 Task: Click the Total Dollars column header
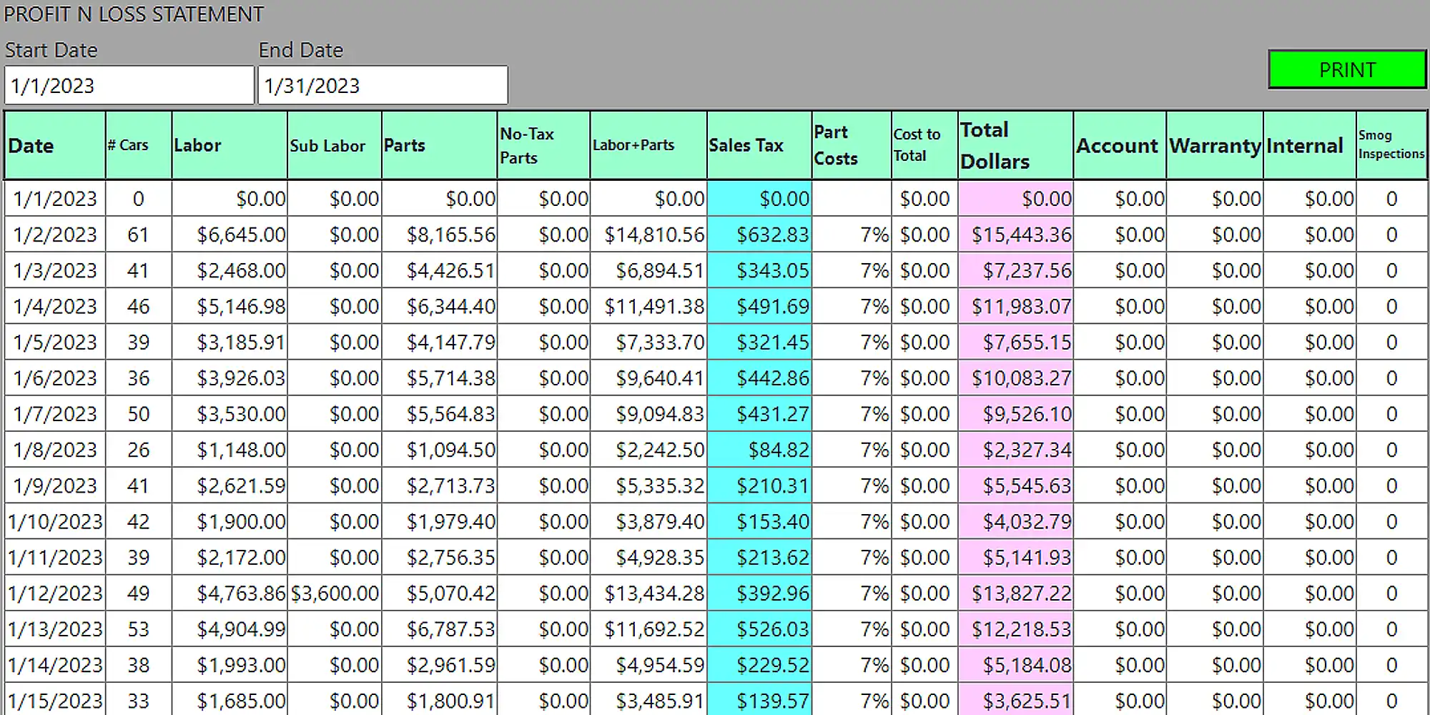(x=1016, y=145)
